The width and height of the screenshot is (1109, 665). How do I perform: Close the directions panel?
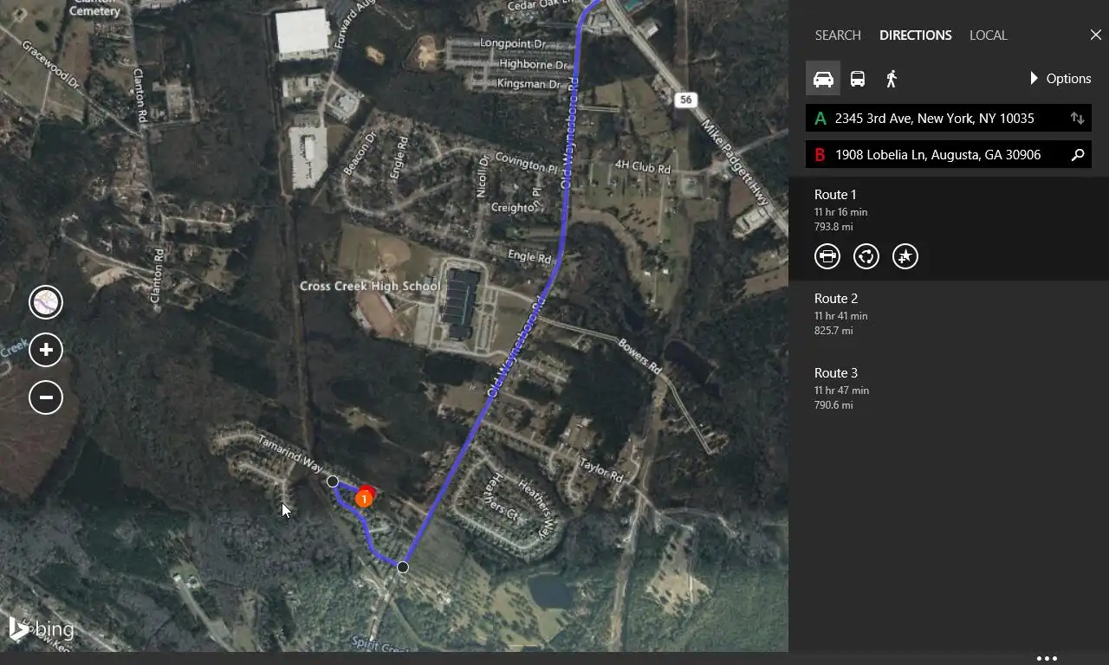point(1095,36)
